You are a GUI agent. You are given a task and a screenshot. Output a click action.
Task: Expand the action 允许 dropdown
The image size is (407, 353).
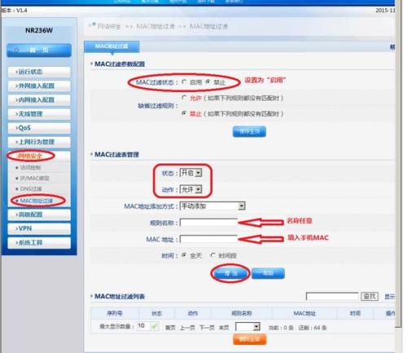(x=199, y=190)
